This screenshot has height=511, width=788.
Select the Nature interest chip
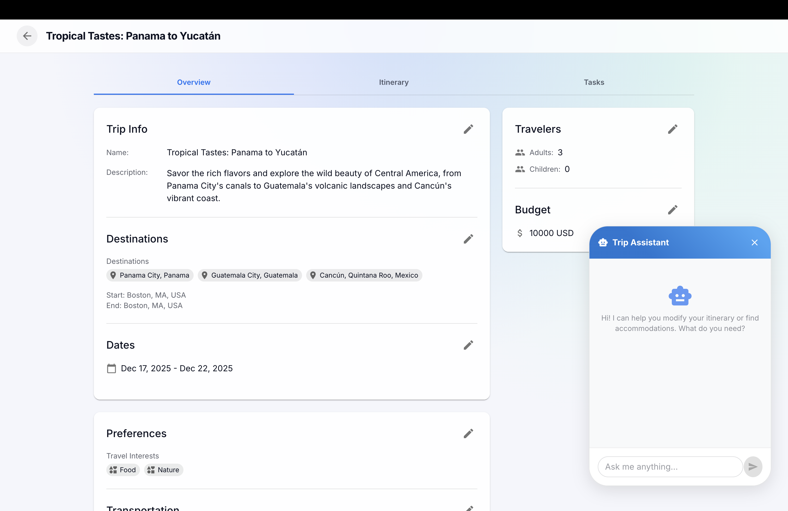[164, 470]
